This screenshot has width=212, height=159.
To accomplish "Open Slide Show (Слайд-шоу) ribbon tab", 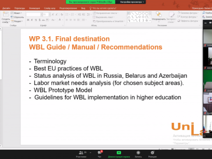I will click(x=50, y=8).
